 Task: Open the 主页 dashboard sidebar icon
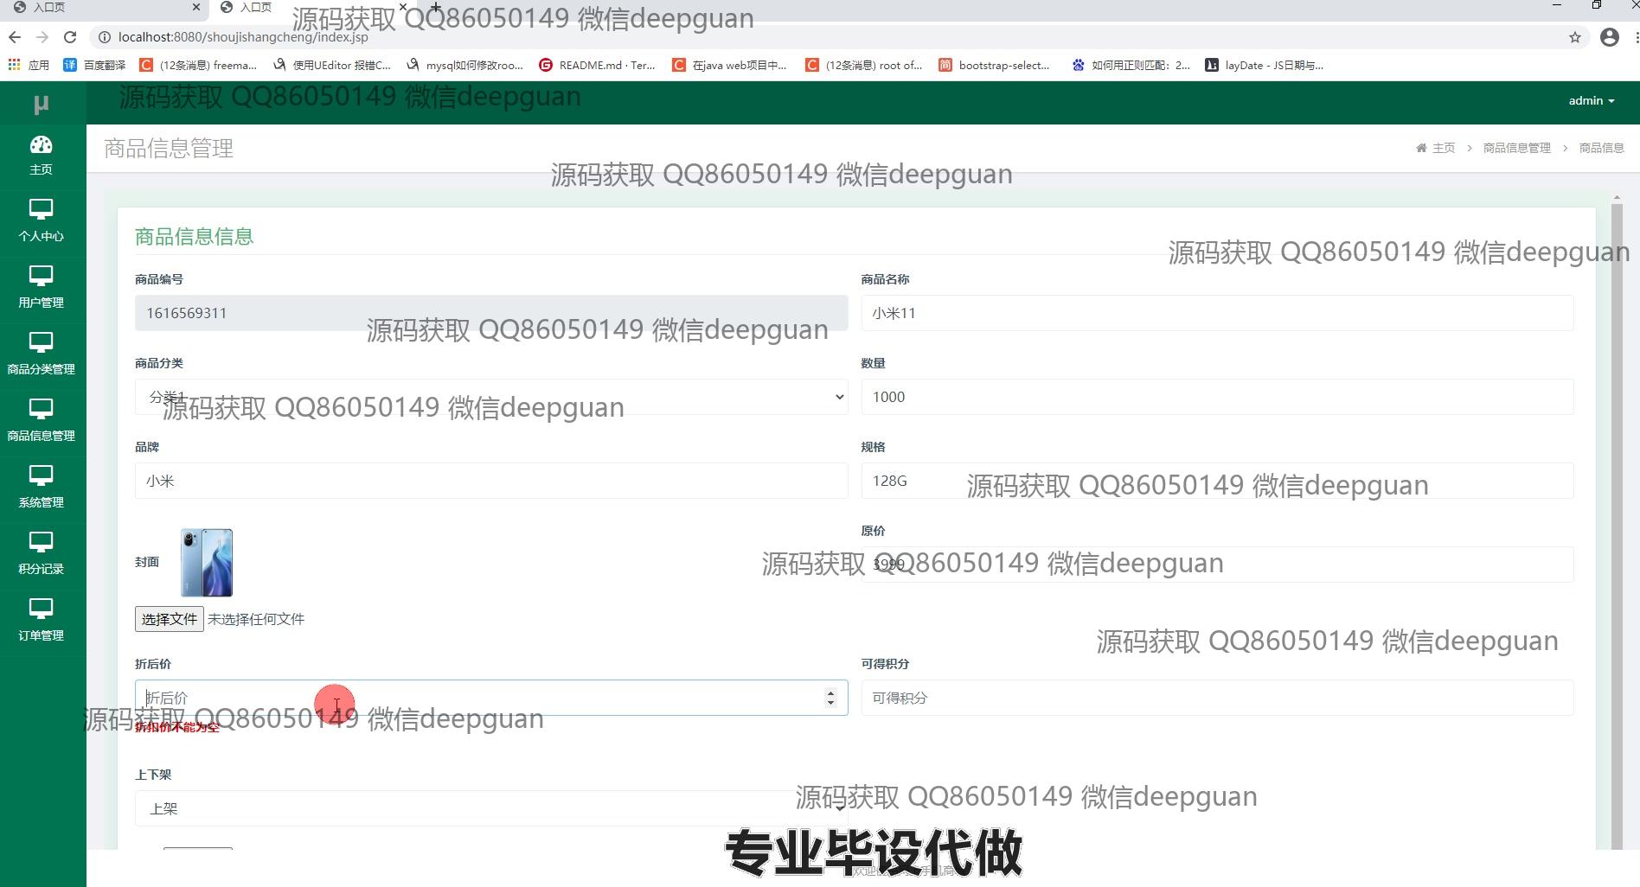pyautogui.click(x=42, y=156)
